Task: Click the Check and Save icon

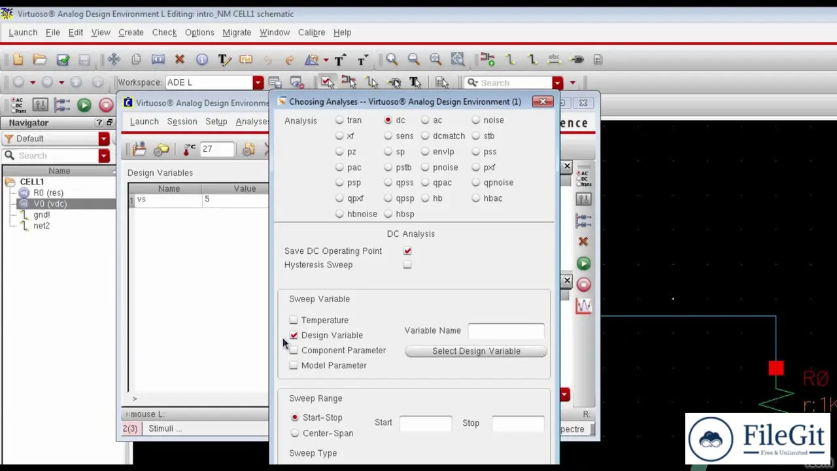Action: [x=63, y=60]
